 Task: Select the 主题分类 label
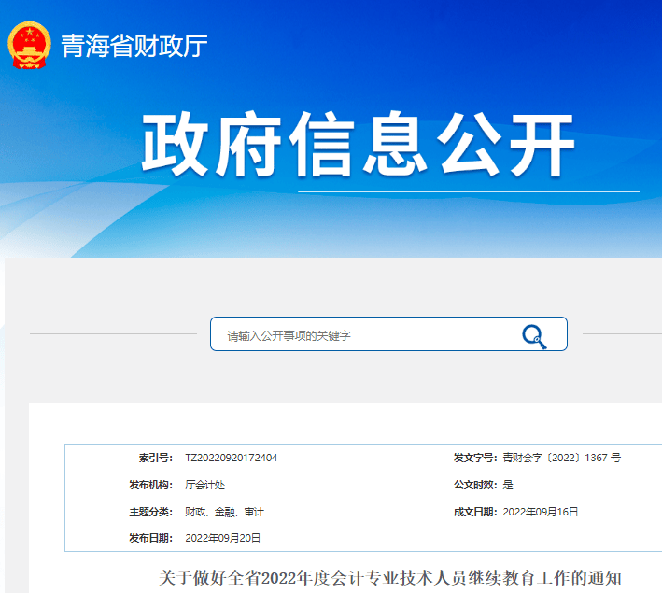pyautogui.click(x=150, y=512)
